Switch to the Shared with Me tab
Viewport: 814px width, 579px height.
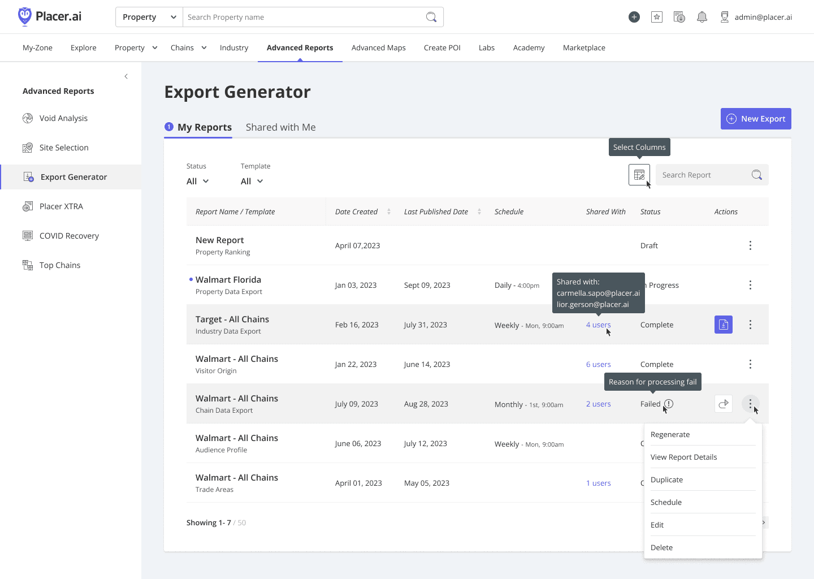[x=281, y=127]
